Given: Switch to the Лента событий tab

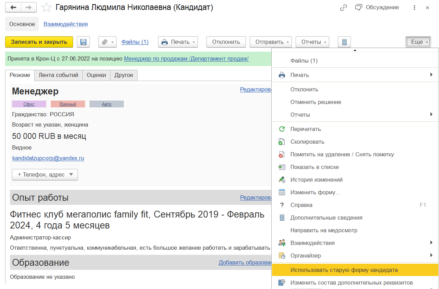Looking at the screenshot, I should point(58,75).
